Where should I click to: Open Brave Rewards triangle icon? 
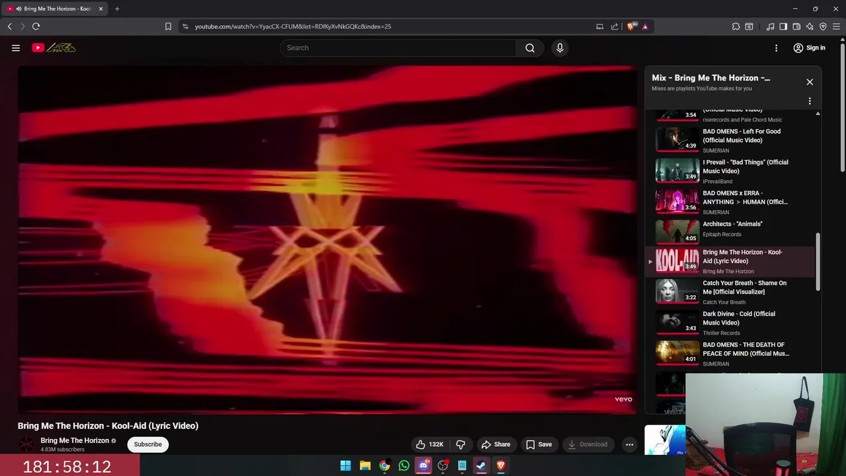click(645, 26)
